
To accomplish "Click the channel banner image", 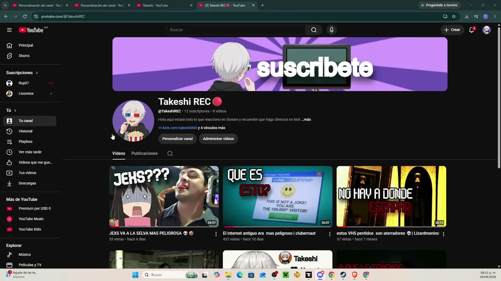I will click(280, 64).
